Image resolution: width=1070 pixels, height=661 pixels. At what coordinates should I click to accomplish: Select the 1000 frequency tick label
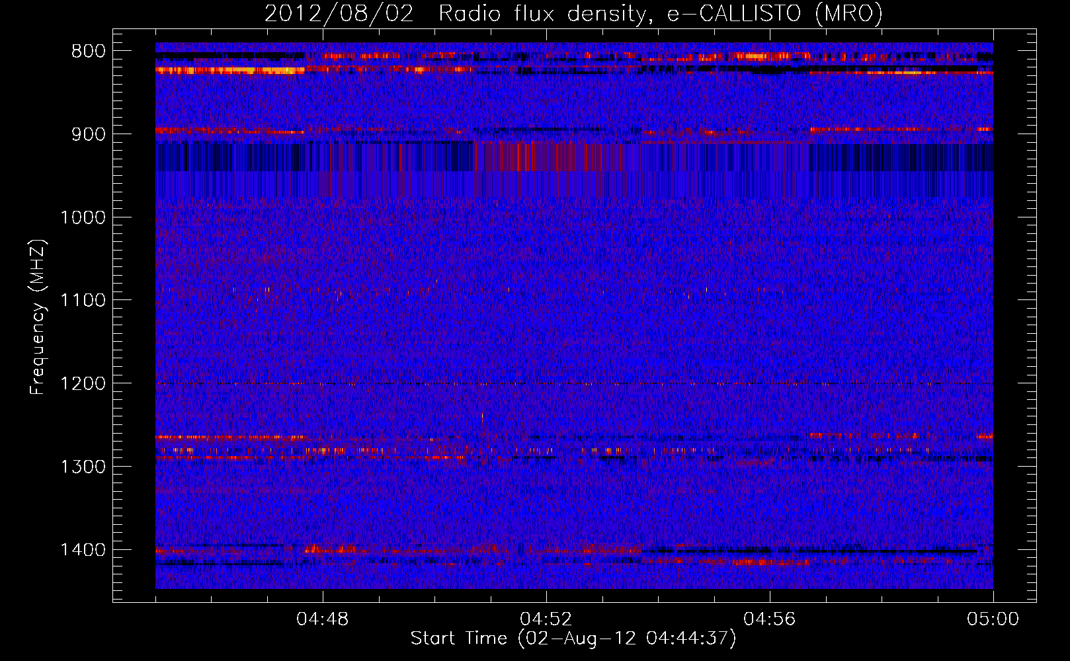coord(83,217)
